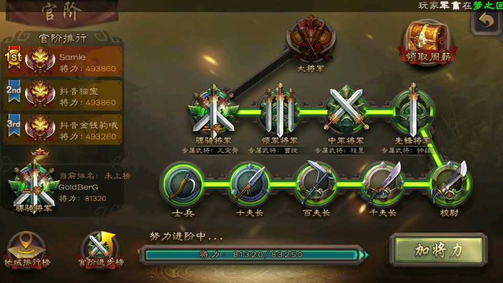This screenshot has height=283, width=503.
Task: Select the 先锋将军 single sword icon
Action: pyautogui.click(x=413, y=111)
